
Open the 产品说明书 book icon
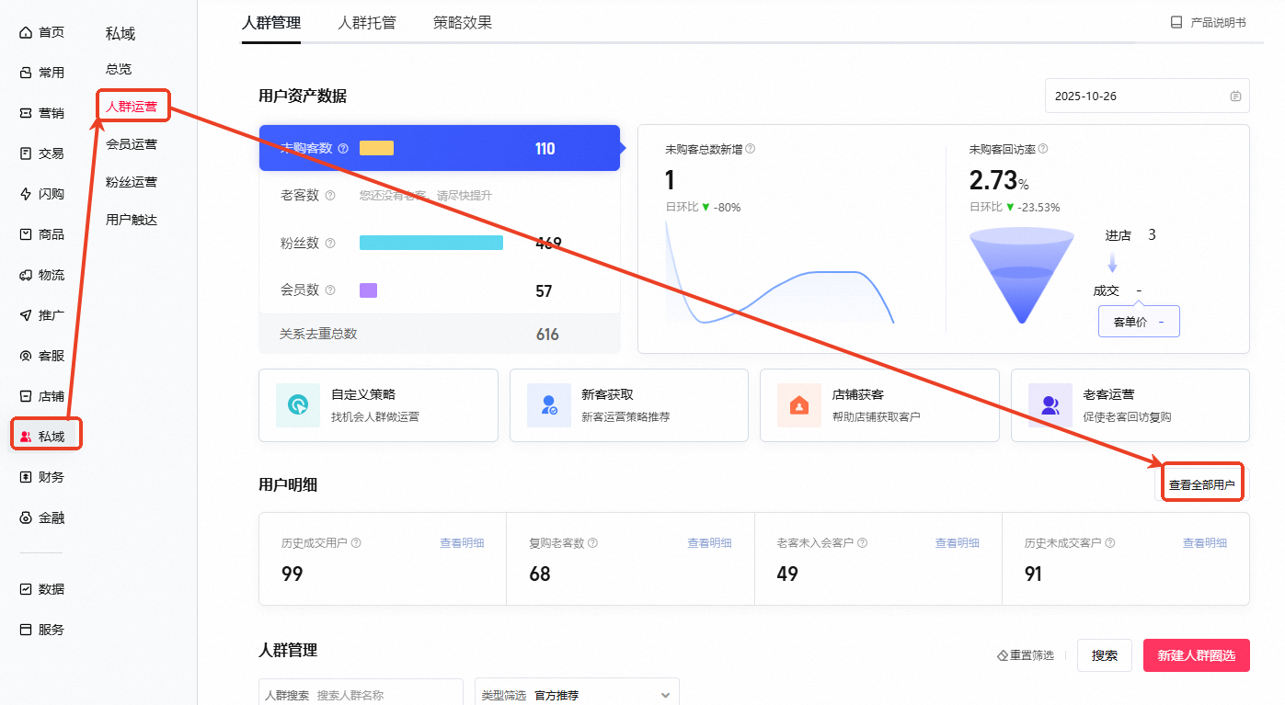point(1176,22)
